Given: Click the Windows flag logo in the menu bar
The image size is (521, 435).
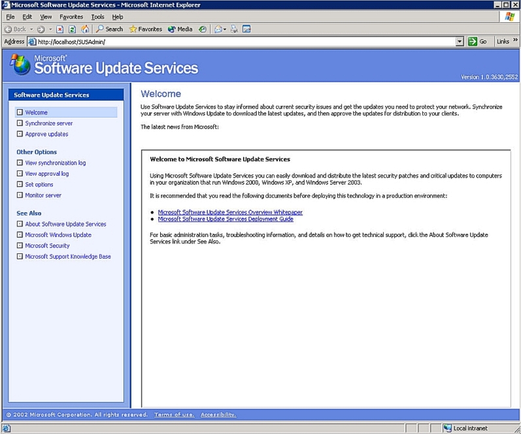Looking at the screenshot, I should tap(509, 16).
